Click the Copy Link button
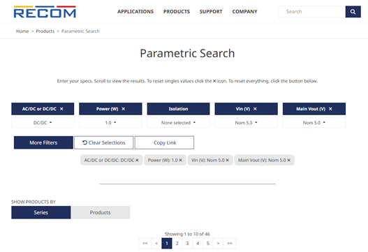Image resolution: width=368 pixels, height=252 pixels. click(165, 142)
